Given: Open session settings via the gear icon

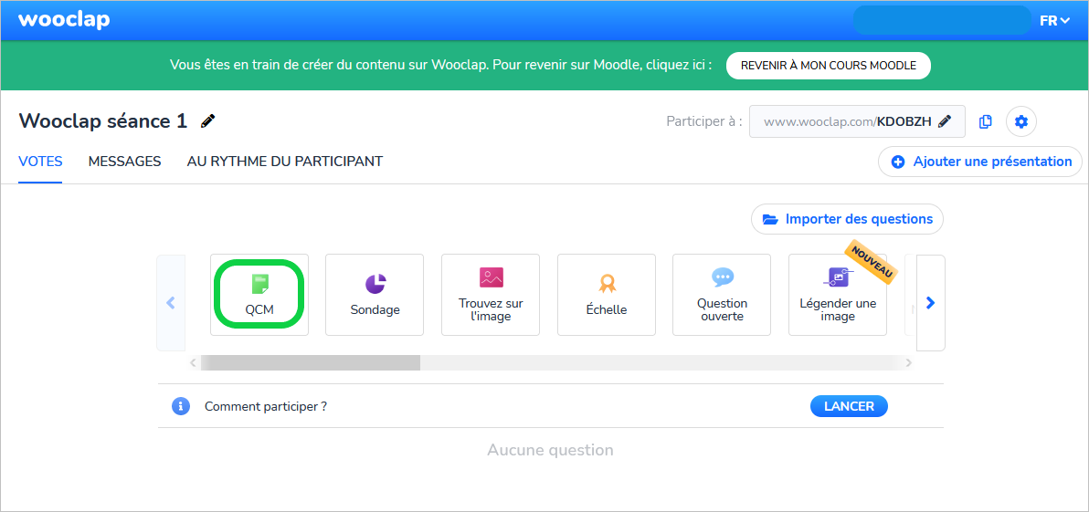Looking at the screenshot, I should point(1021,122).
